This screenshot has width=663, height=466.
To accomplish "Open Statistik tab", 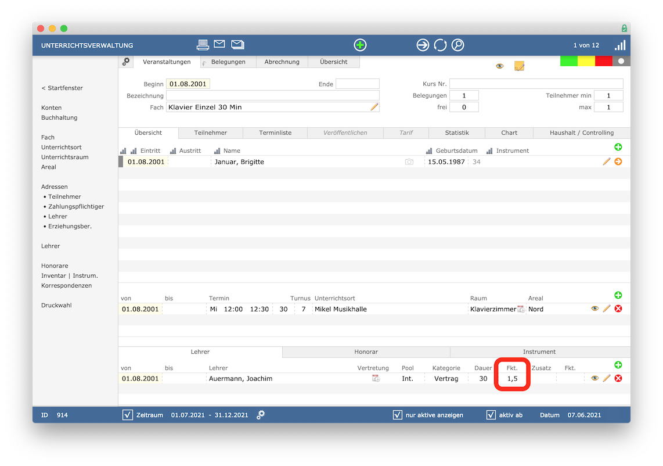I will 457,133.
